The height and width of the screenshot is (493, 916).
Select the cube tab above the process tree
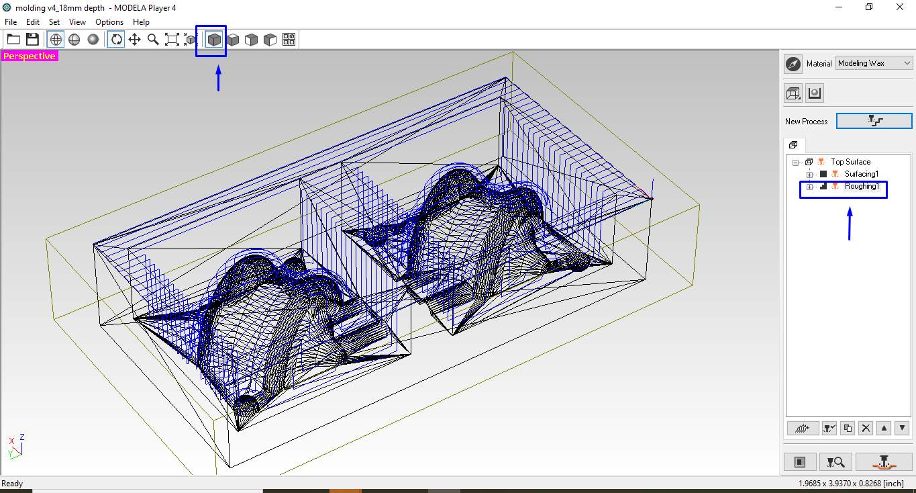pyautogui.click(x=793, y=144)
